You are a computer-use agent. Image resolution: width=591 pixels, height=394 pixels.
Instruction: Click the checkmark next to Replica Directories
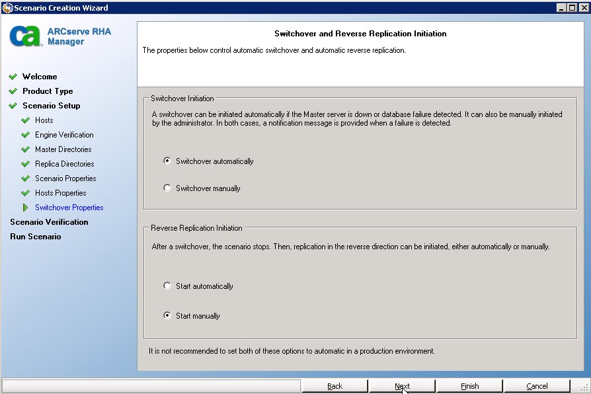point(26,164)
